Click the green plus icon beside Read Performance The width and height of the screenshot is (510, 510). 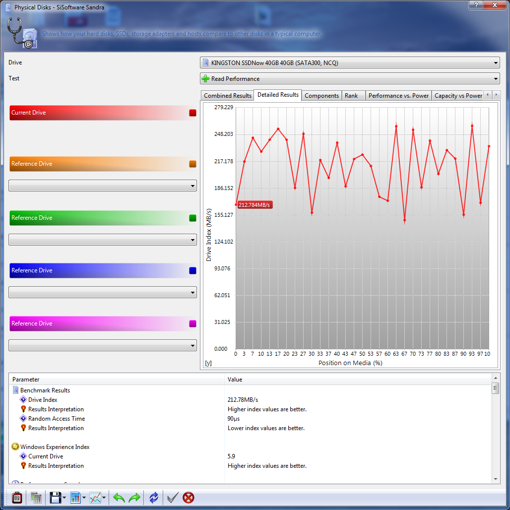pyautogui.click(x=205, y=78)
